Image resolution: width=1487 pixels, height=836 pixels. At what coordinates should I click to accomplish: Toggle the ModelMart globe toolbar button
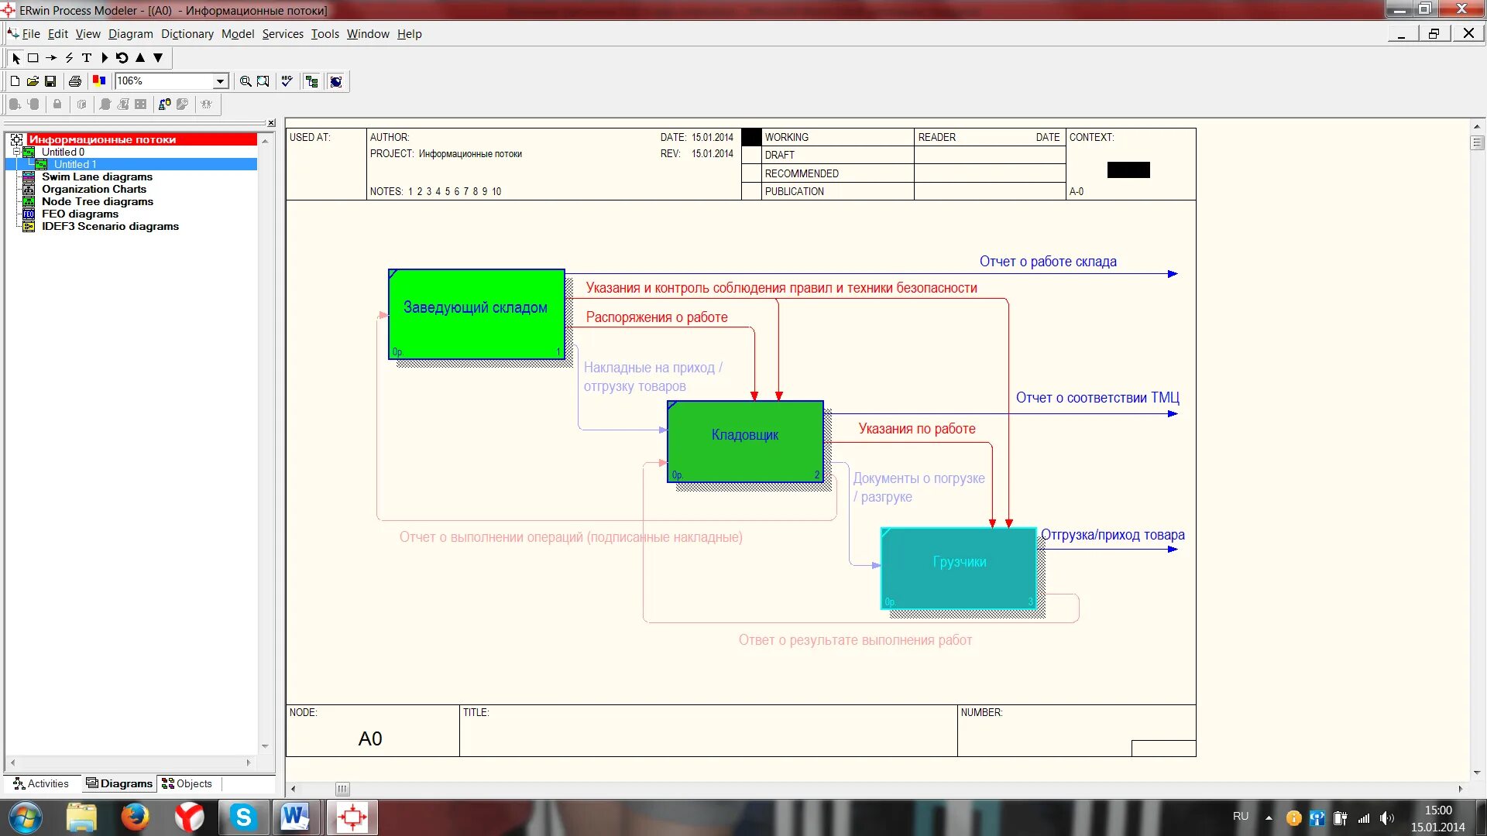click(336, 81)
